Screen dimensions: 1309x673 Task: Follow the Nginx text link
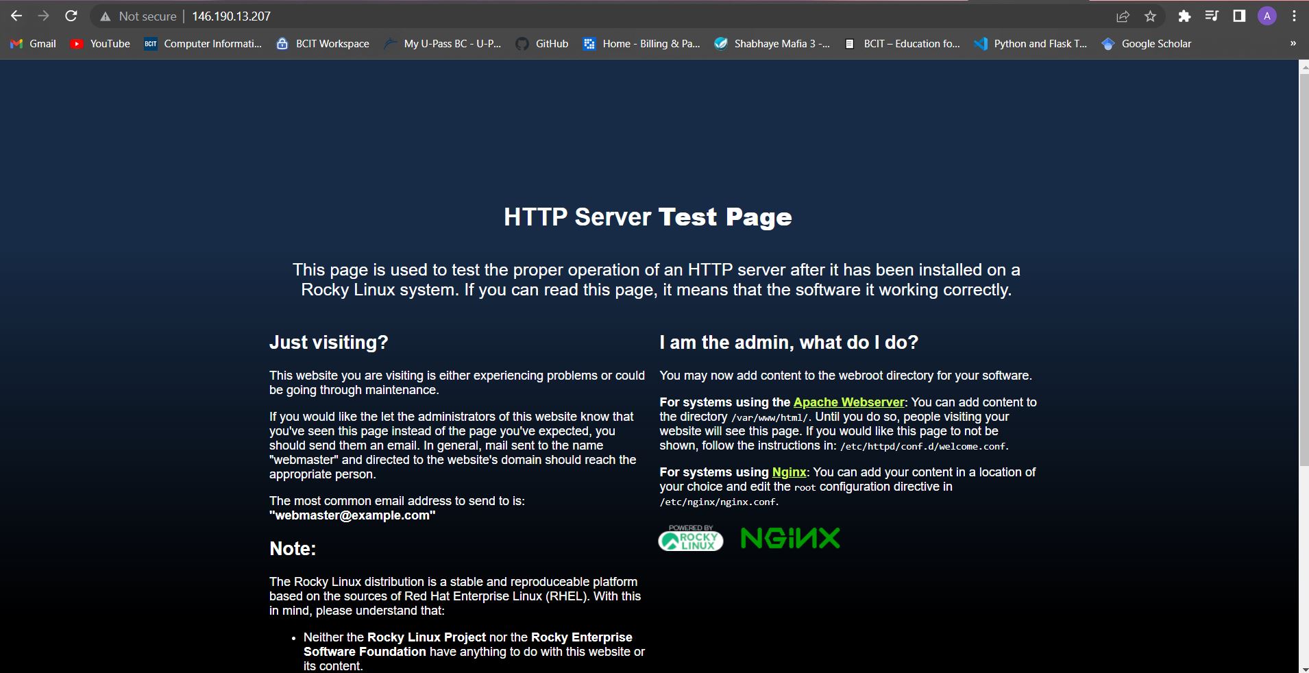pyautogui.click(x=789, y=472)
